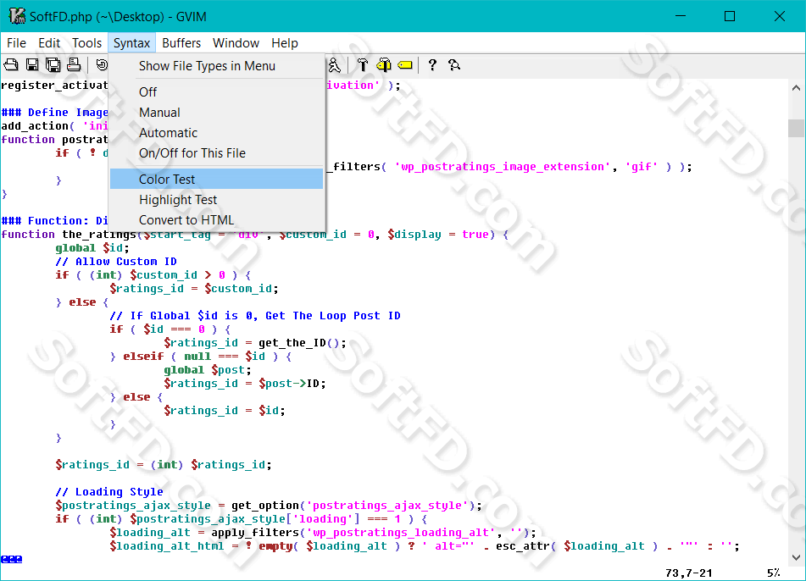Click the 'apply_filters' call near bottom
This screenshot has width=806, height=581.
click(x=255, y=533)
